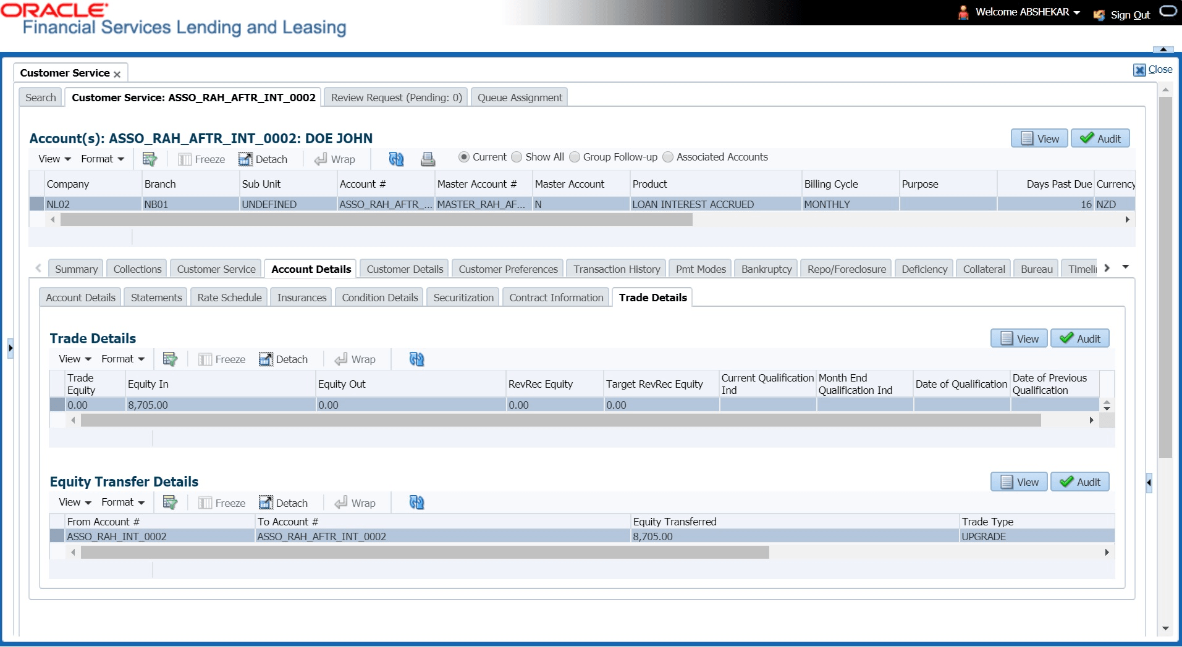Click the Equity Transfer Details horizontal scrollbar

coord(424,552)
